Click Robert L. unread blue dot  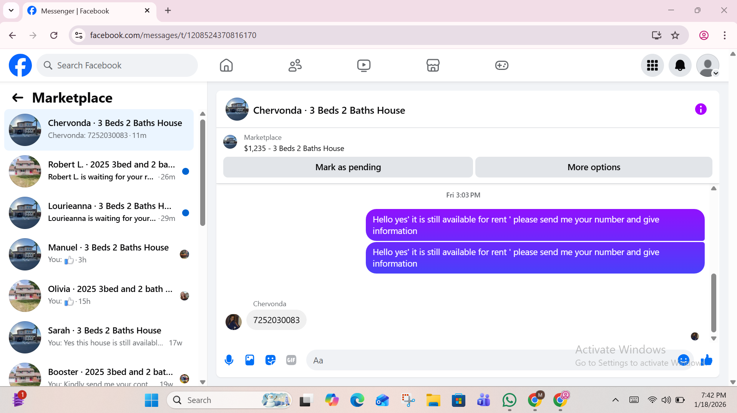coord(186,171)
